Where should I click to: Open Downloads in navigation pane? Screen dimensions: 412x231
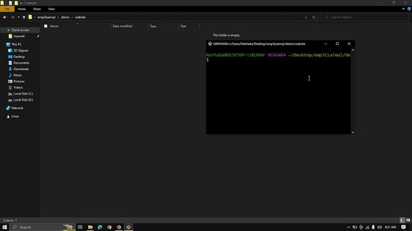point(21,69)
